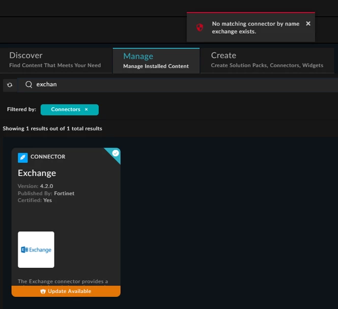Click the magnifier search icon
Viewport: 338px width, 309px height.
click(29, 84)
